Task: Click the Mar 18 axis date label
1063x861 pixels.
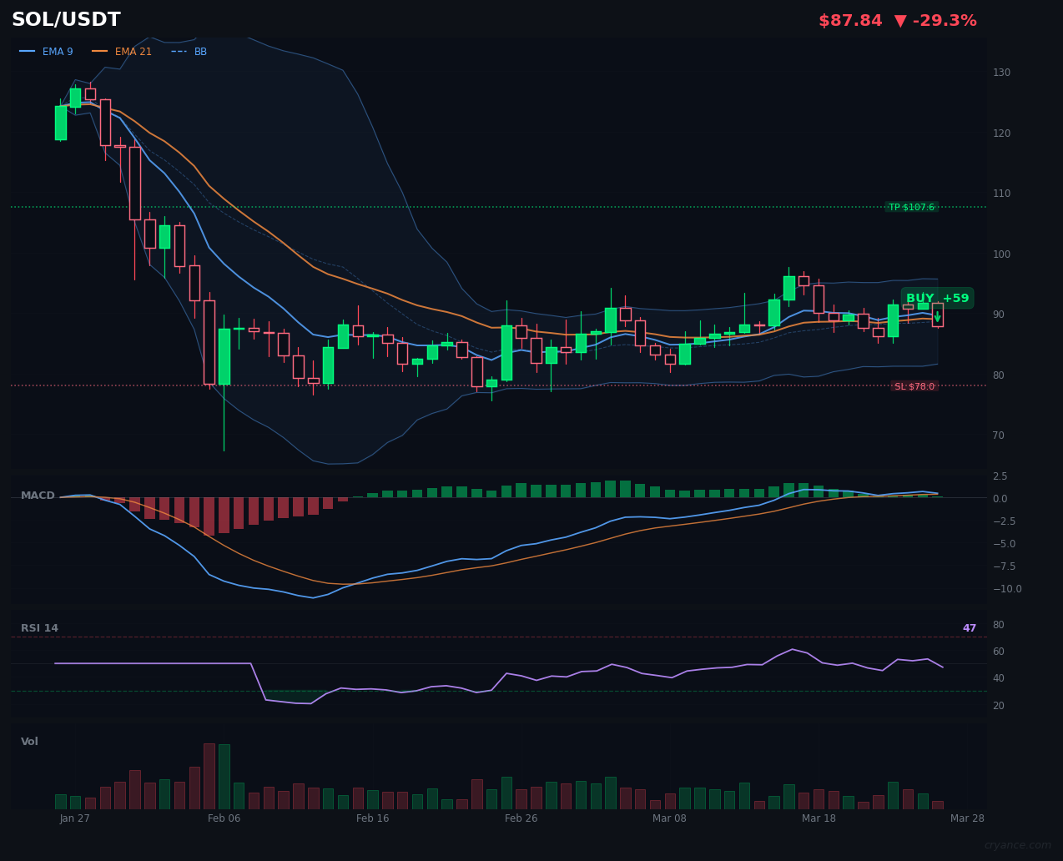Action: pyautogui.click(x=819, y=818)
